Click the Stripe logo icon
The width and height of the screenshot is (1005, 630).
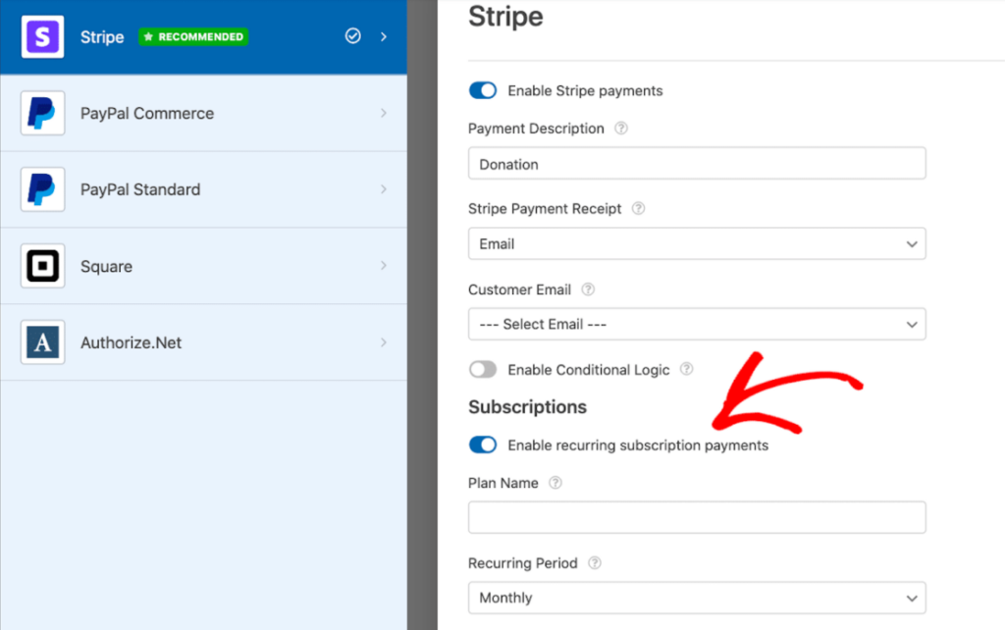coord(40,36)
